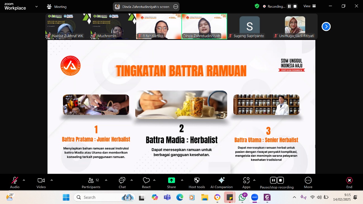Open the Windows Start menu

click(66, 197)
